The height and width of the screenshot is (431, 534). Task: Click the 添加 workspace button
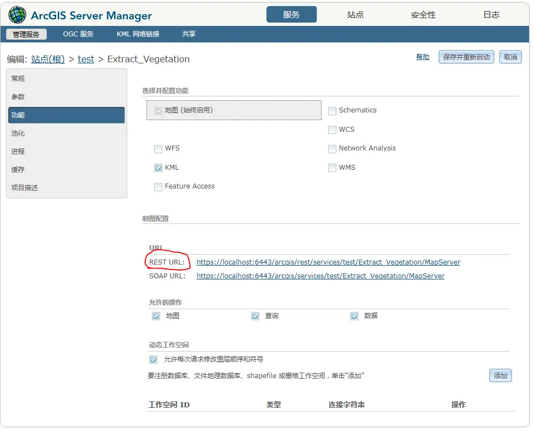point(500,376)
